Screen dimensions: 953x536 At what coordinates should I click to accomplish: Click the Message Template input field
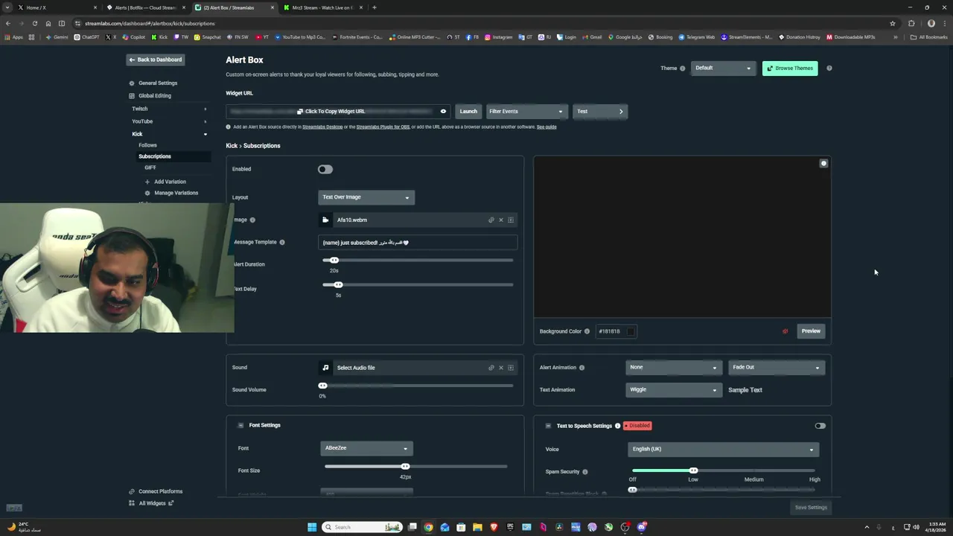pyautogui.click(x=418, y=242)
